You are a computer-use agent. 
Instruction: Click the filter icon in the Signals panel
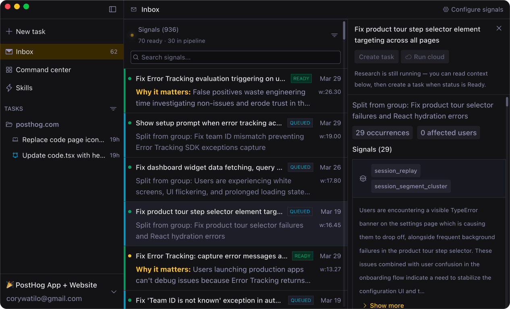click(334, 35)
